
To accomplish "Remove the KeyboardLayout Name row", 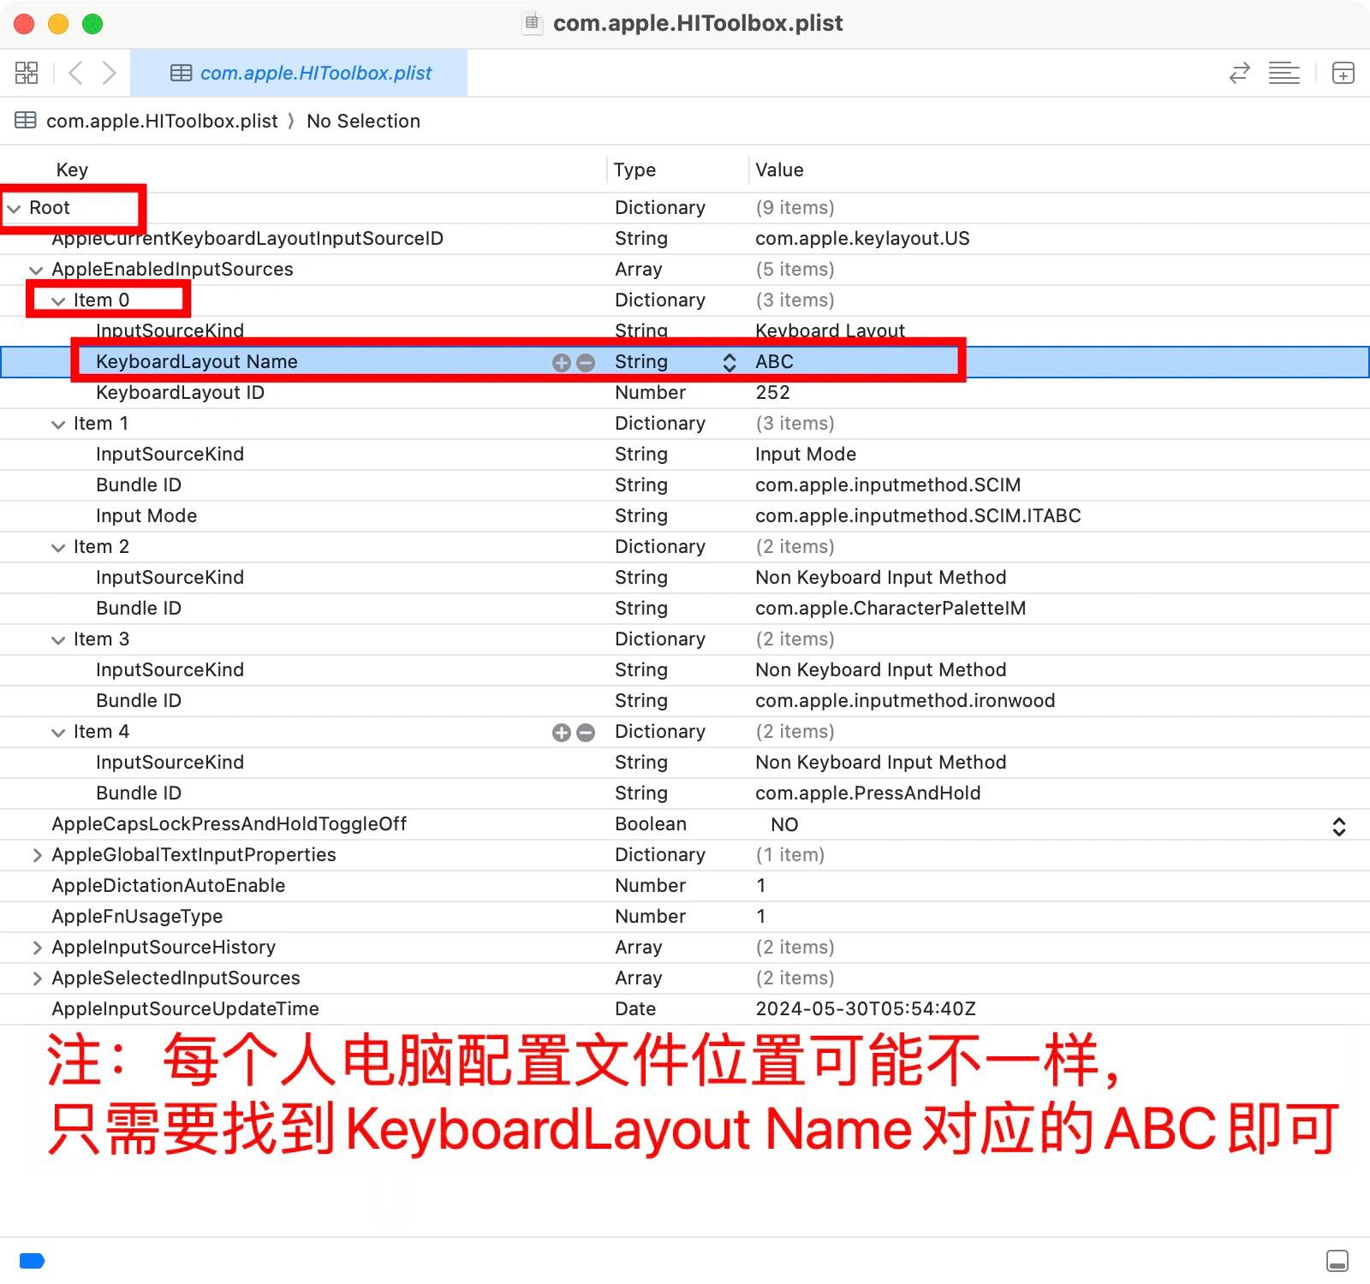I will tap(586, 363).
